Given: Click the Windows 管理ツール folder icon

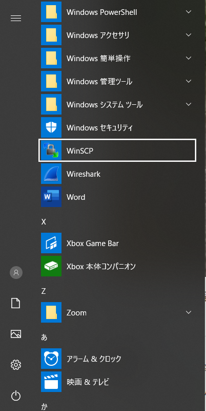Looking at the screenshot, I should click(x=51, y=81).
